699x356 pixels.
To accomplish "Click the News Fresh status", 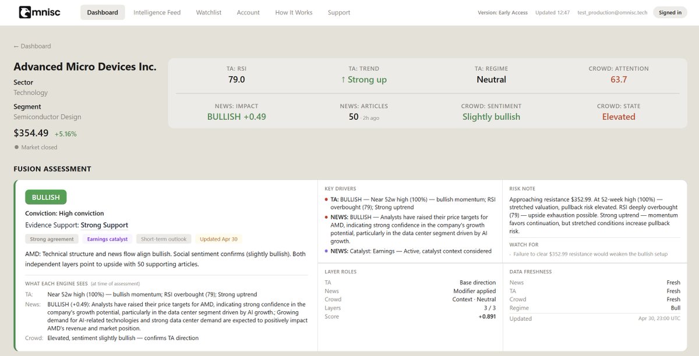I will click(x=673, y=283).
